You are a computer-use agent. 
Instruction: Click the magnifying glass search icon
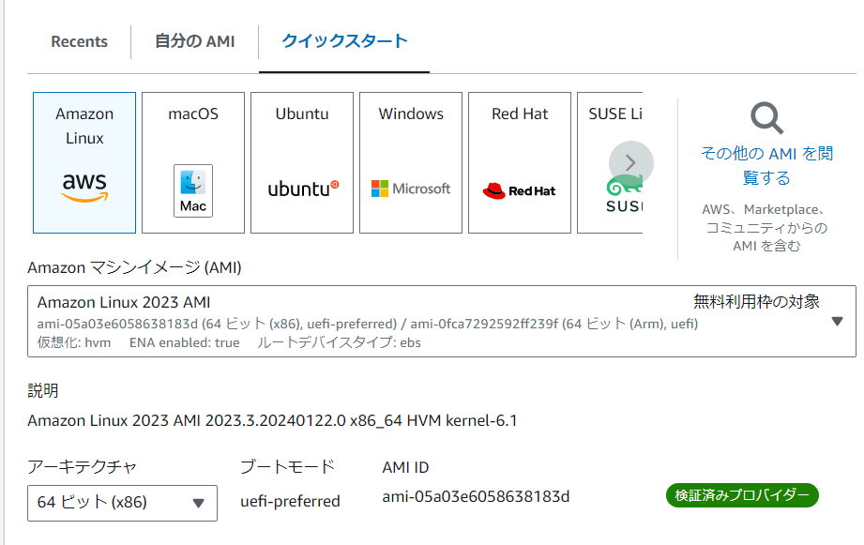pyautogui.click(x=766, y=118)
